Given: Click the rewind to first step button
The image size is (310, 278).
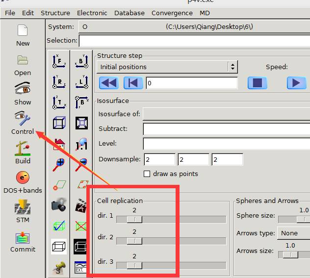Looking at the screenshot, I should click(109, 83).
